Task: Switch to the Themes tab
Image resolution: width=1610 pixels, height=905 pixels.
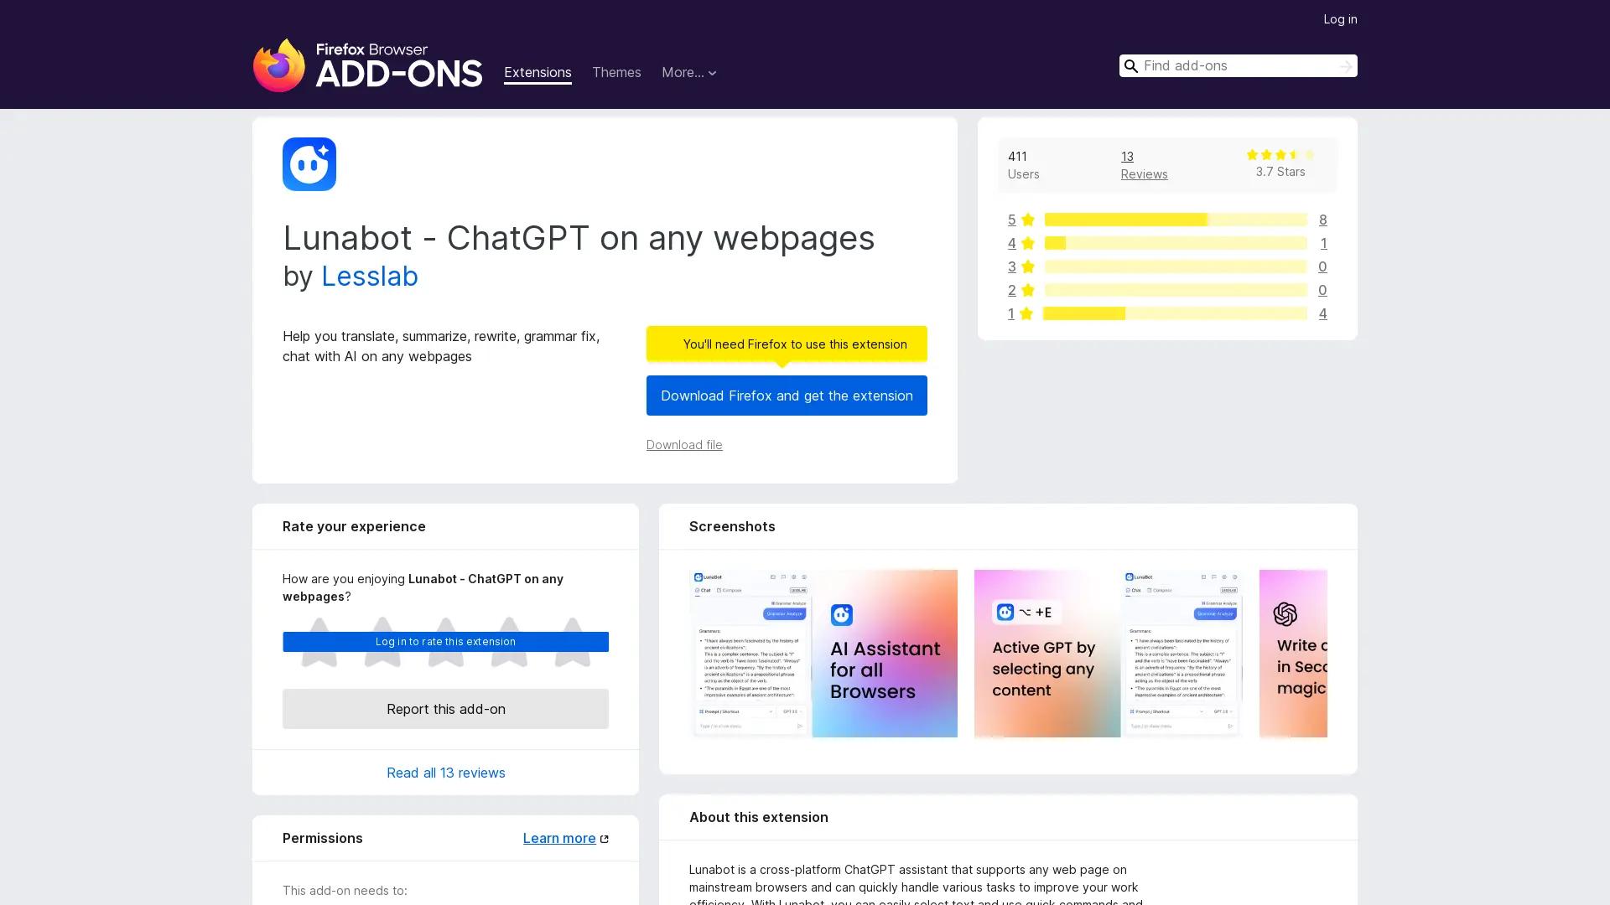Action: pos(616,73)
